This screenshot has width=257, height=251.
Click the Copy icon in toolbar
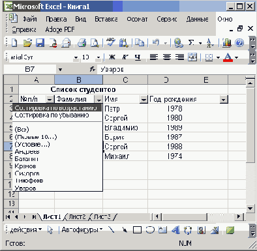tap(140, 42)
